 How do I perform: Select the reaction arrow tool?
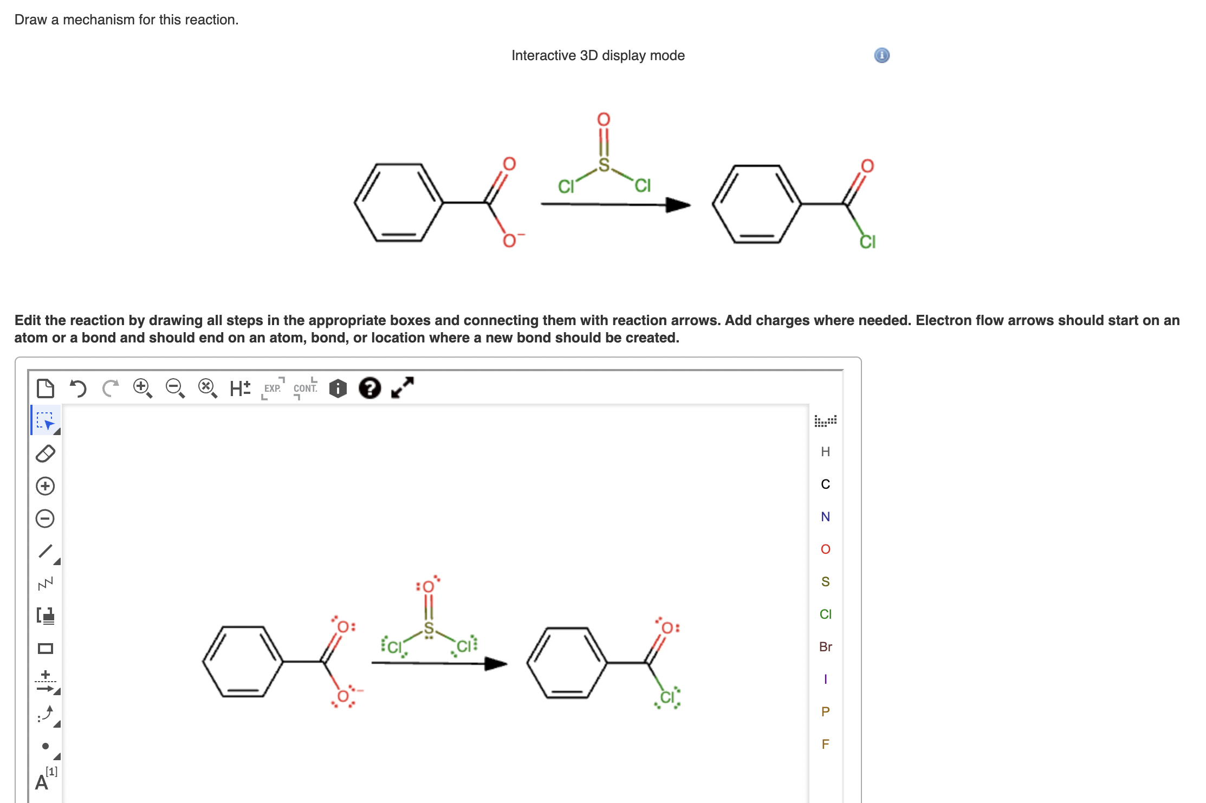(44, 679)
